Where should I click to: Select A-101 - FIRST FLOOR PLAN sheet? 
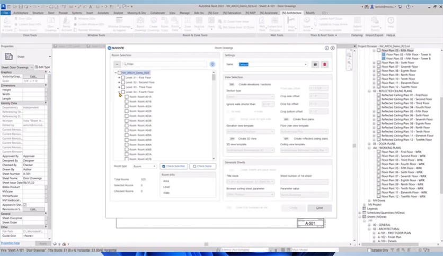[x=394, y=233]
